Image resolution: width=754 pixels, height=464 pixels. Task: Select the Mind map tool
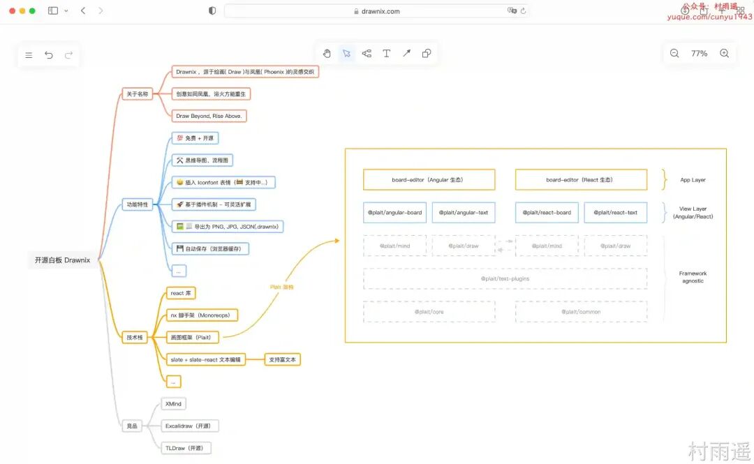tap(367, 53)
